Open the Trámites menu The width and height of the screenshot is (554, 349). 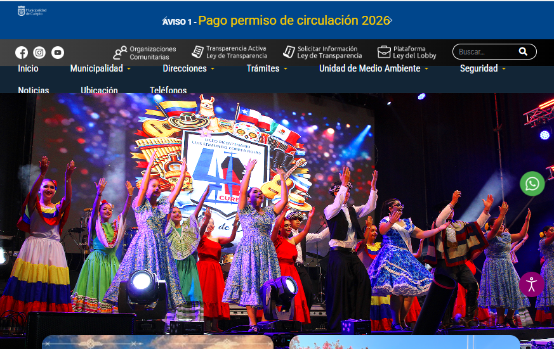click(x=263, y=68)
